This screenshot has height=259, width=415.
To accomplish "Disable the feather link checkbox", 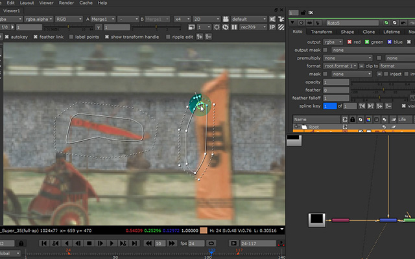I will click(x=36, y=37).
